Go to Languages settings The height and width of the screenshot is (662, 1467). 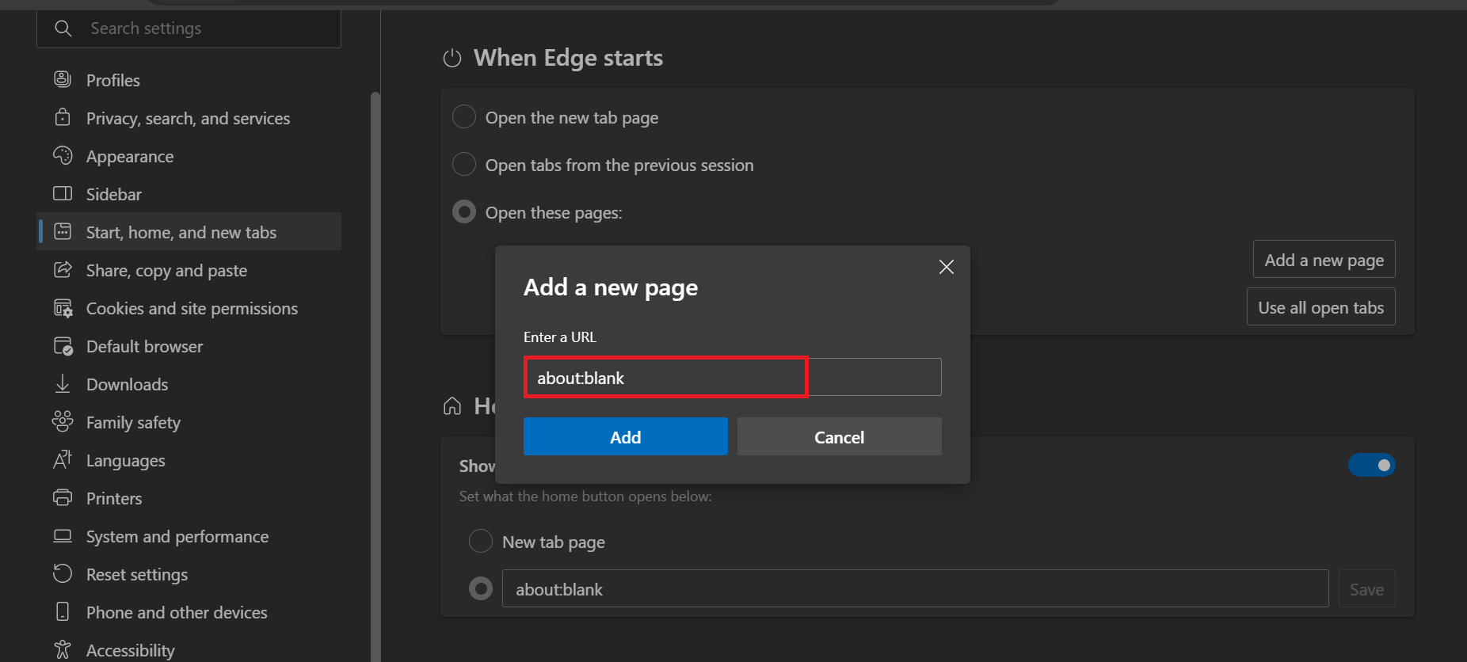tap(189, 460)
